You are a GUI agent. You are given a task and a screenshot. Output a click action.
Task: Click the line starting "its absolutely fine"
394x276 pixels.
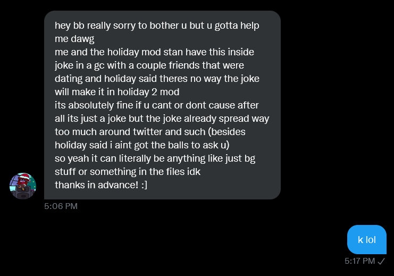click(157, 105)
